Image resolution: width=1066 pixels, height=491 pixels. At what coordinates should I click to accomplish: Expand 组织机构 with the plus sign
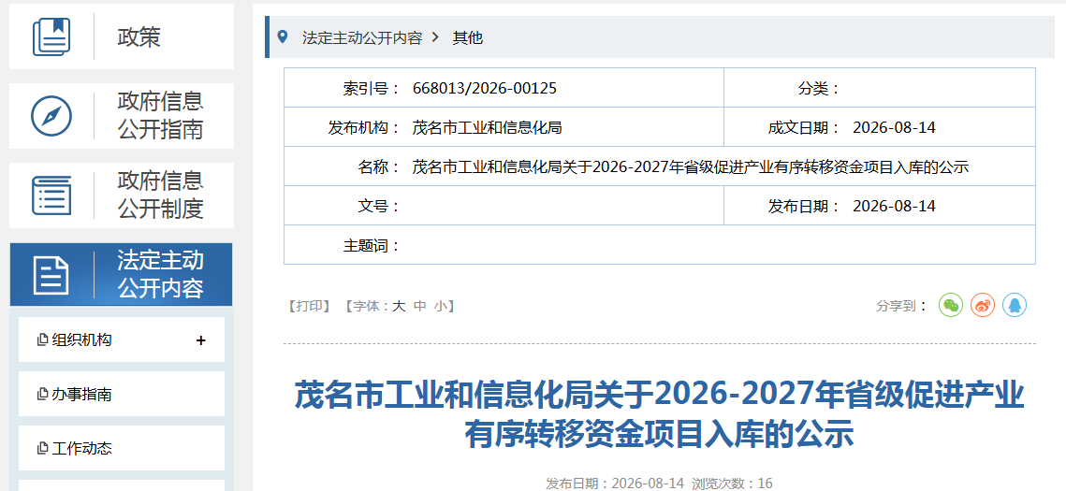[200, 340]
